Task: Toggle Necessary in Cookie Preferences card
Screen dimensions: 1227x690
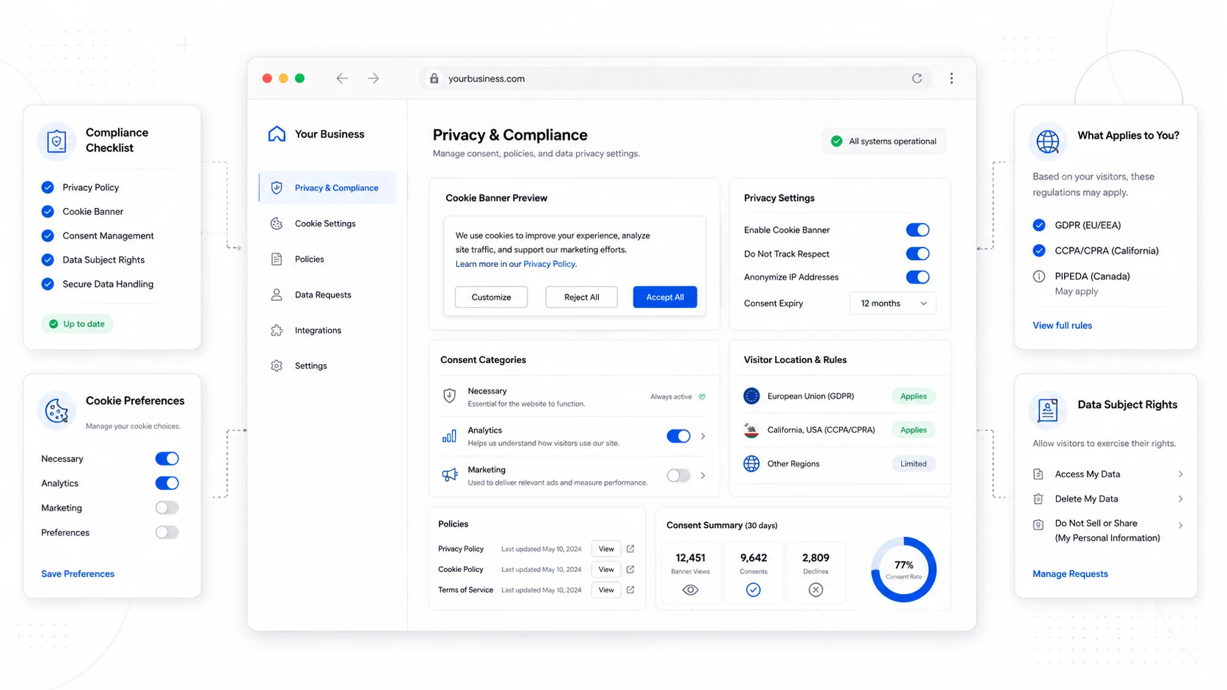Action: 167,459
